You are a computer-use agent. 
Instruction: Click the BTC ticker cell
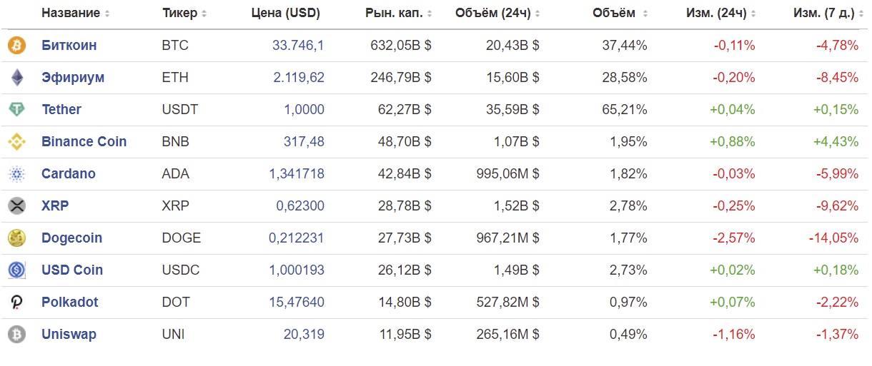pos(175,46)
